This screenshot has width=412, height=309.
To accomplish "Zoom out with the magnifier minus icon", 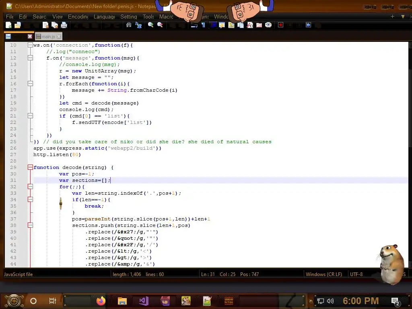I will [160, 25].
